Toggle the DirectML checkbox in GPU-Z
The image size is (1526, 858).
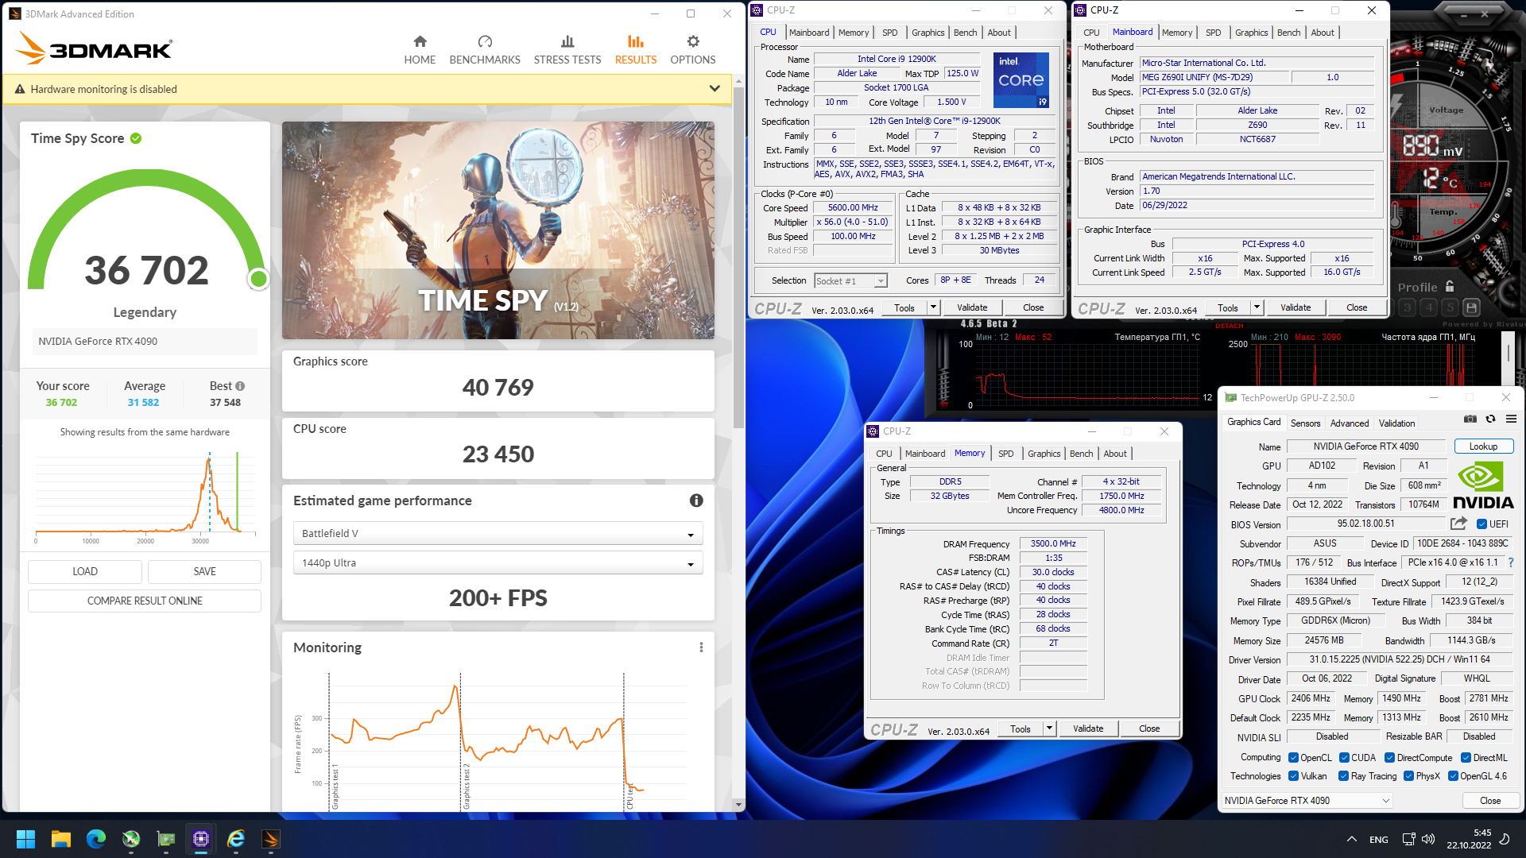(x=1466, y=758)
